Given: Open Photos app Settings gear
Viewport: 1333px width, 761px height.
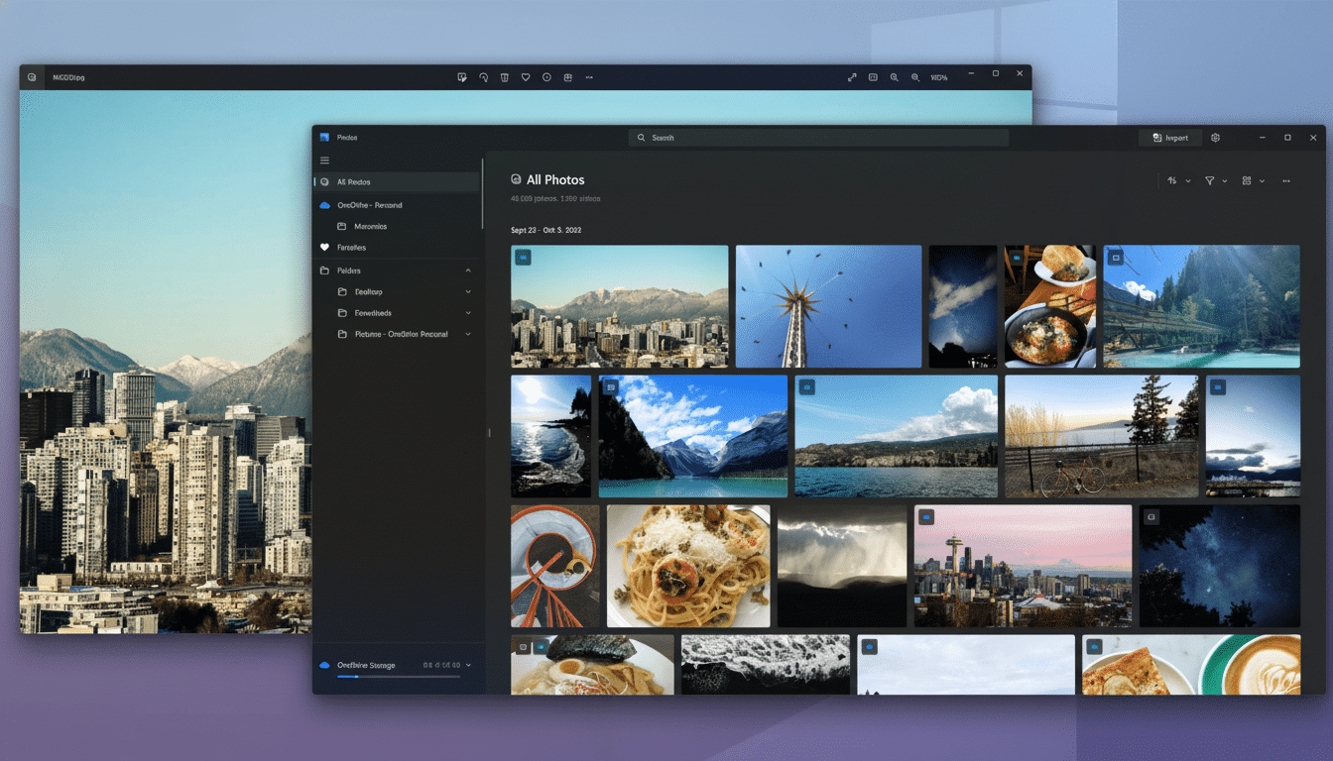Looking at the screenshot, I should (1215, 137).
